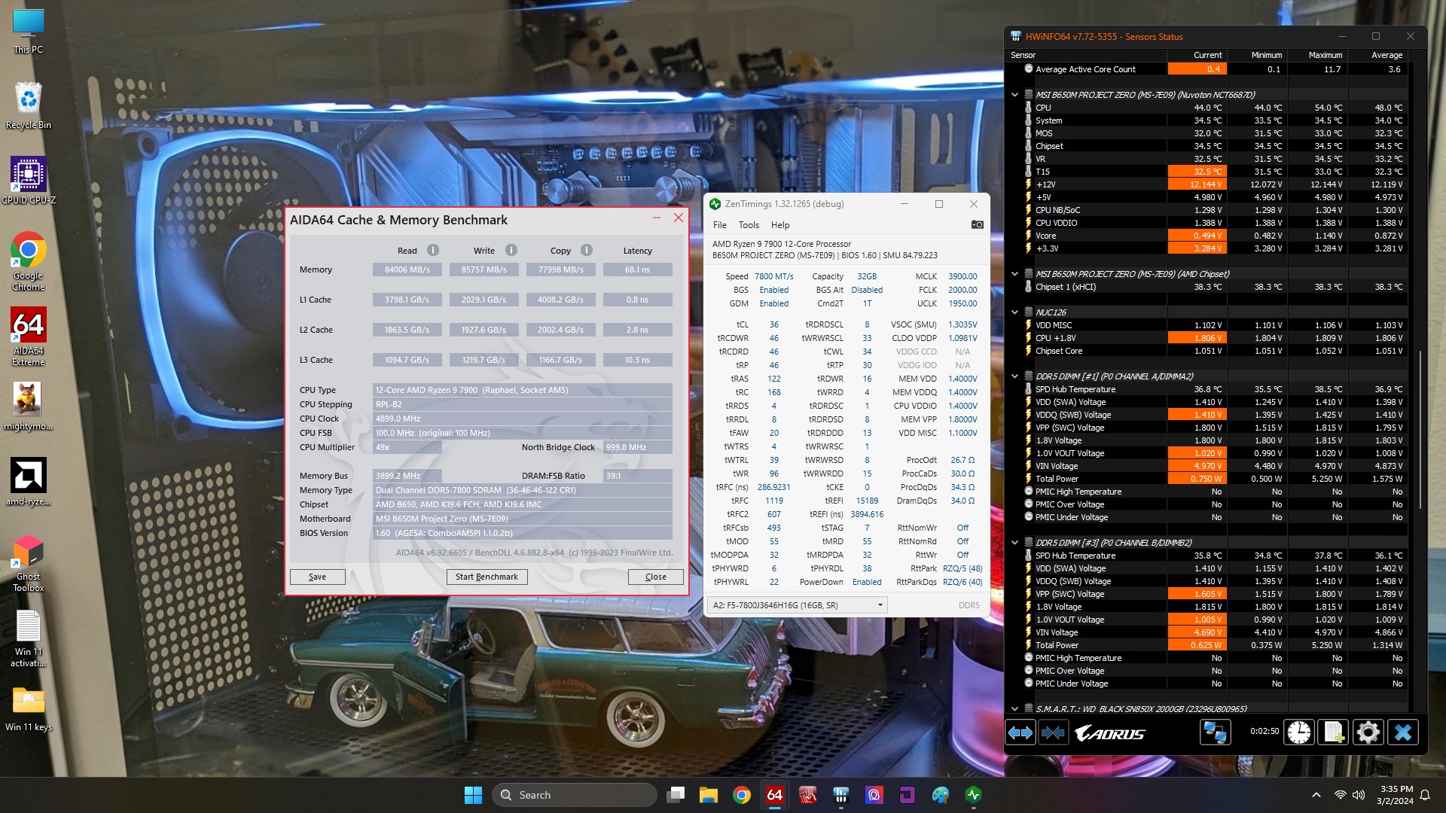Screen dimensions: 1446x813
Task: Click the CPU Clock 4899.0 MHz field
Action: (x=523, y=419)
